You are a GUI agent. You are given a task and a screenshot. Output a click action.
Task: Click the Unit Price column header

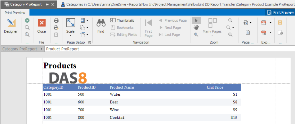(215, 87)
